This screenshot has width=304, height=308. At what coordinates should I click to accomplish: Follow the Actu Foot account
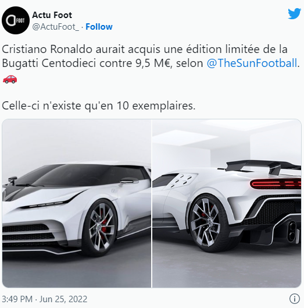99,27
